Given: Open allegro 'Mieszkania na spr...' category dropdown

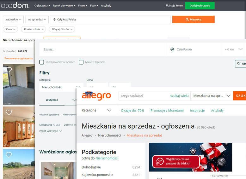Looking at the screenshot, I should 212,96.
